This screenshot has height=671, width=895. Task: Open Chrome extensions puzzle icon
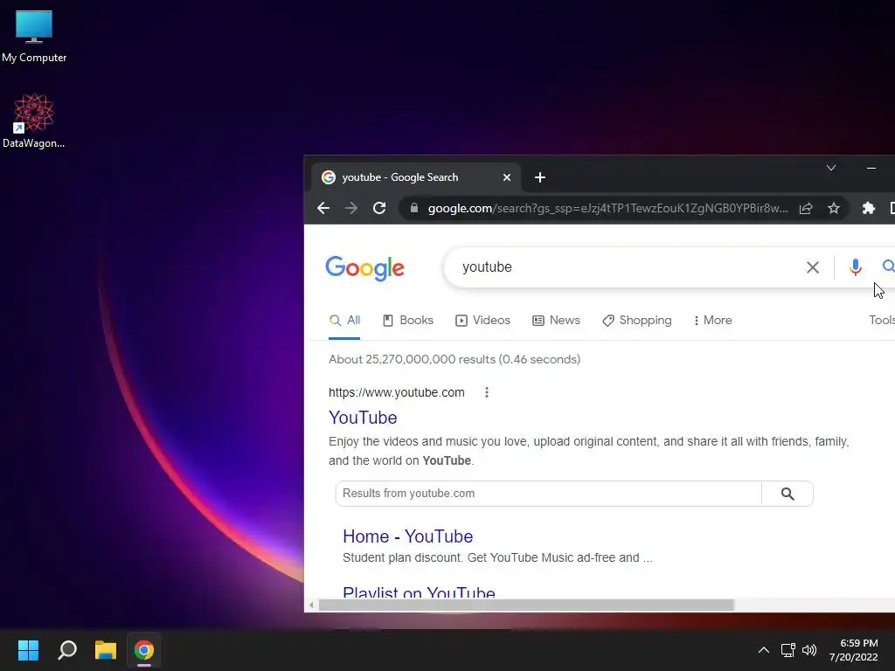point(868,208)
